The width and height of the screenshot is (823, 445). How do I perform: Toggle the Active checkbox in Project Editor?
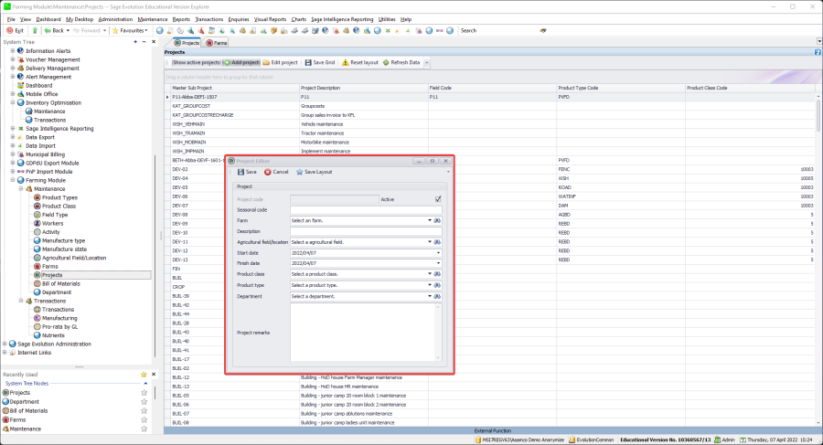(x=438, y=199)
